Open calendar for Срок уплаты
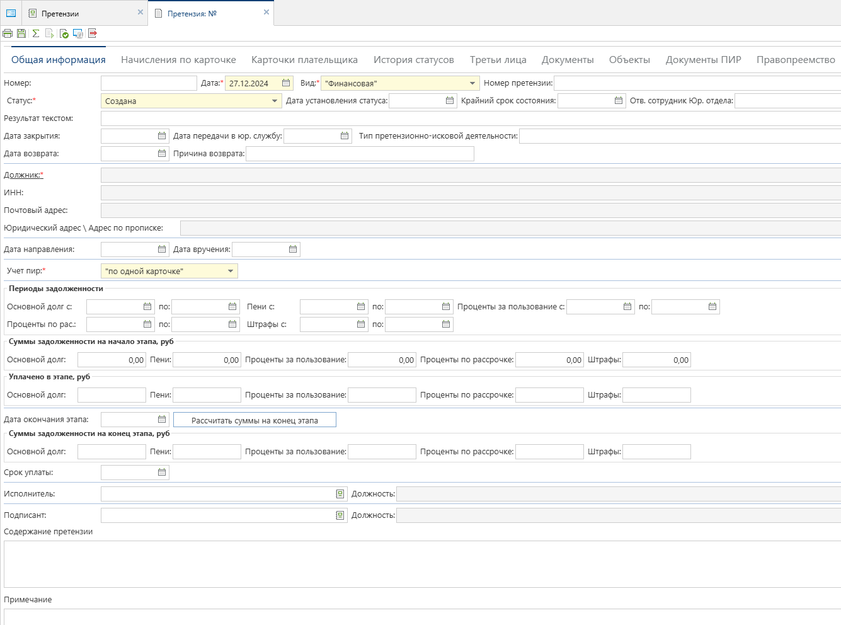The image size is (841, 625). (x=162, y=473)
